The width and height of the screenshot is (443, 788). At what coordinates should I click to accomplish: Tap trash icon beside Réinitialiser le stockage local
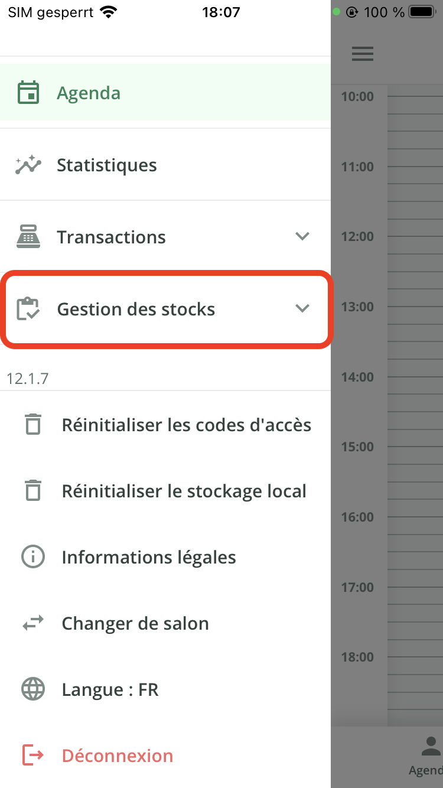(x=33, y=491)
